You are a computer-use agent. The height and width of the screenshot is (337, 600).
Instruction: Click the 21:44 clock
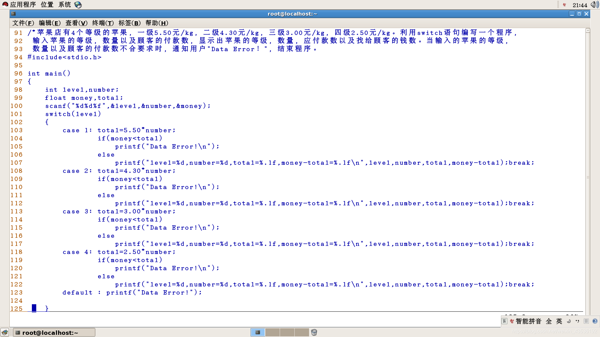click(x=580, y=5)
